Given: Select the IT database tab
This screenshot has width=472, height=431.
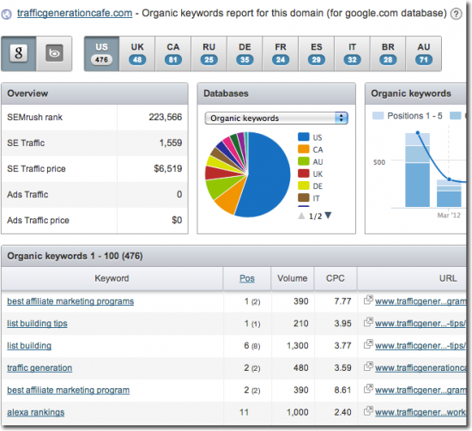Looking at the screenshot, I should point(352,53).
